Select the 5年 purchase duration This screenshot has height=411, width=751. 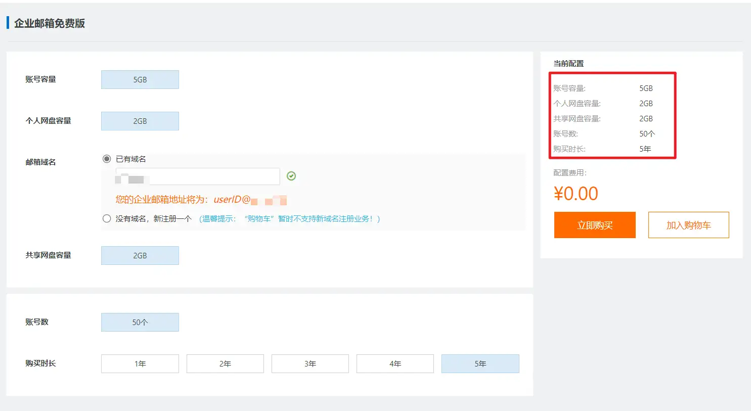click(x=480, y=363)
